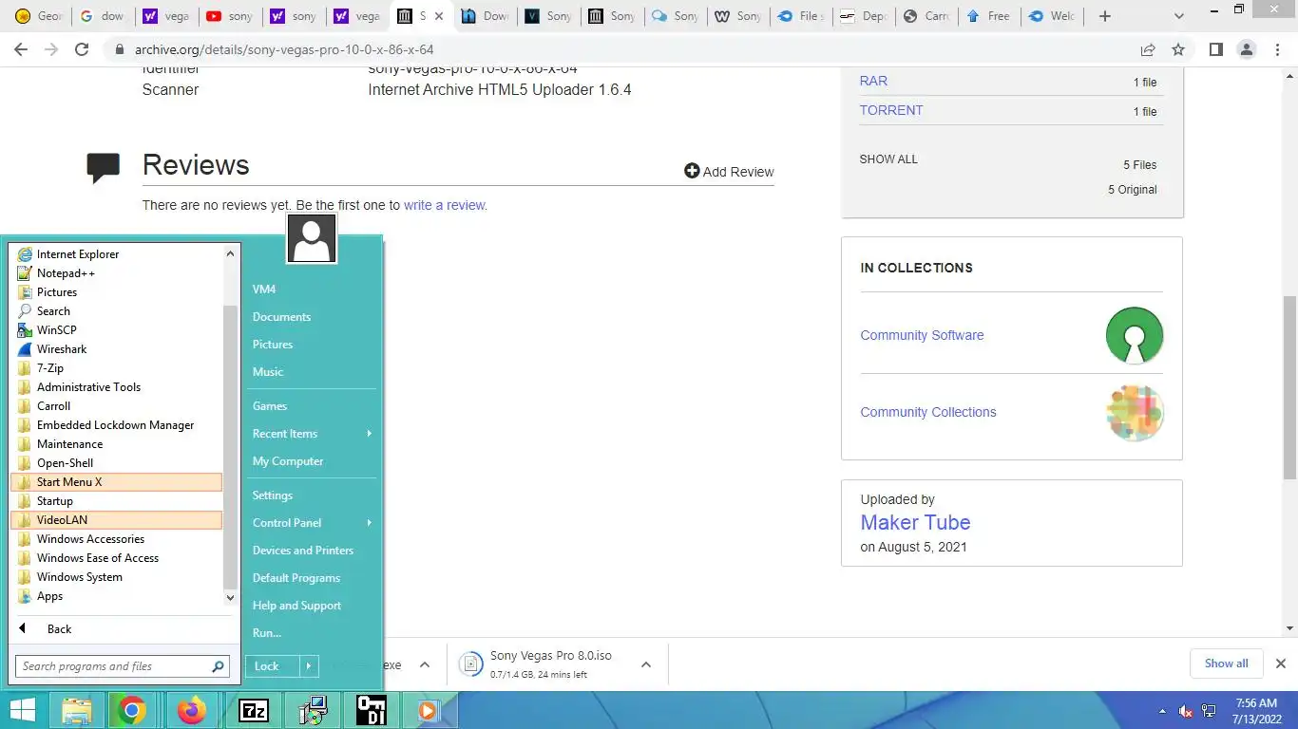Image resolution: width=1298 pixels, height=729 pixels.
Task: Open a new Chrome tab
Action: click(1104, 16)
